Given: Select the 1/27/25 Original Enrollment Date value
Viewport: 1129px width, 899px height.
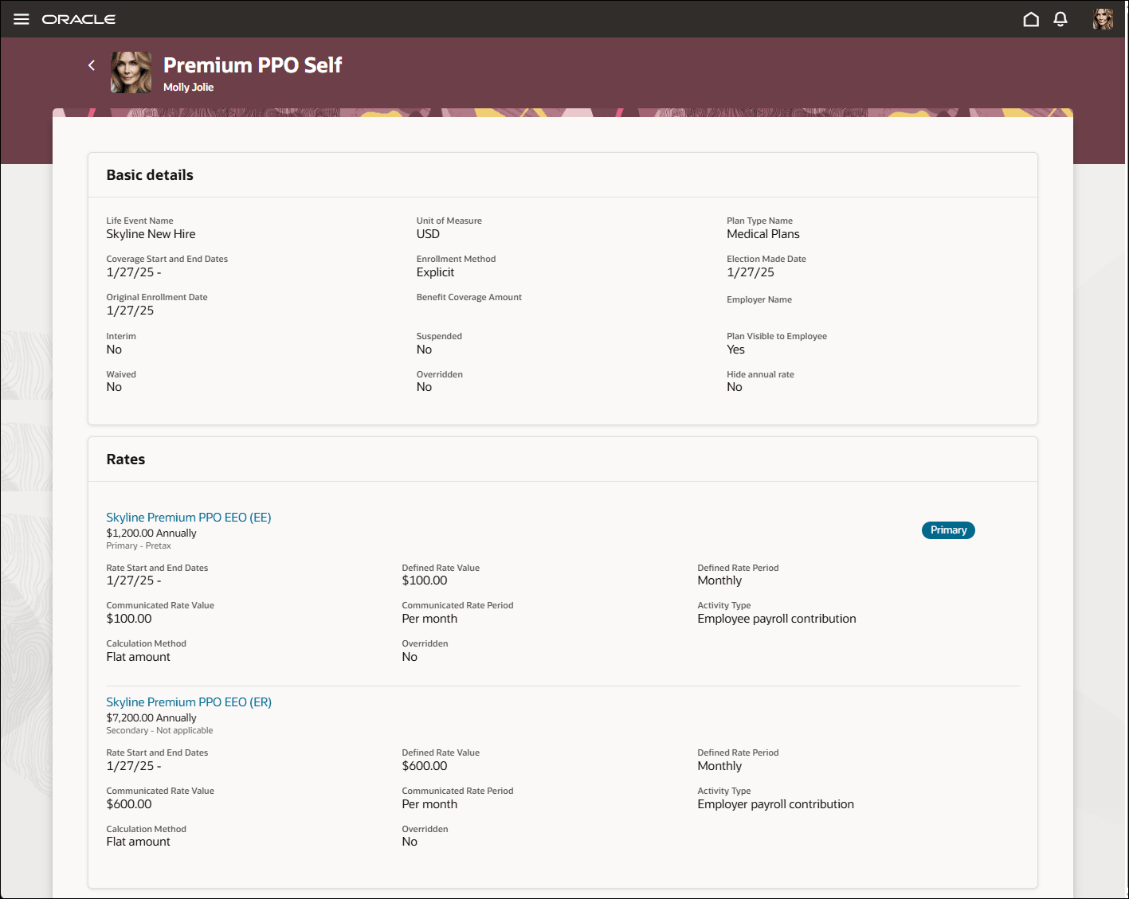Looking at the screenshot, I should point(130,311).
